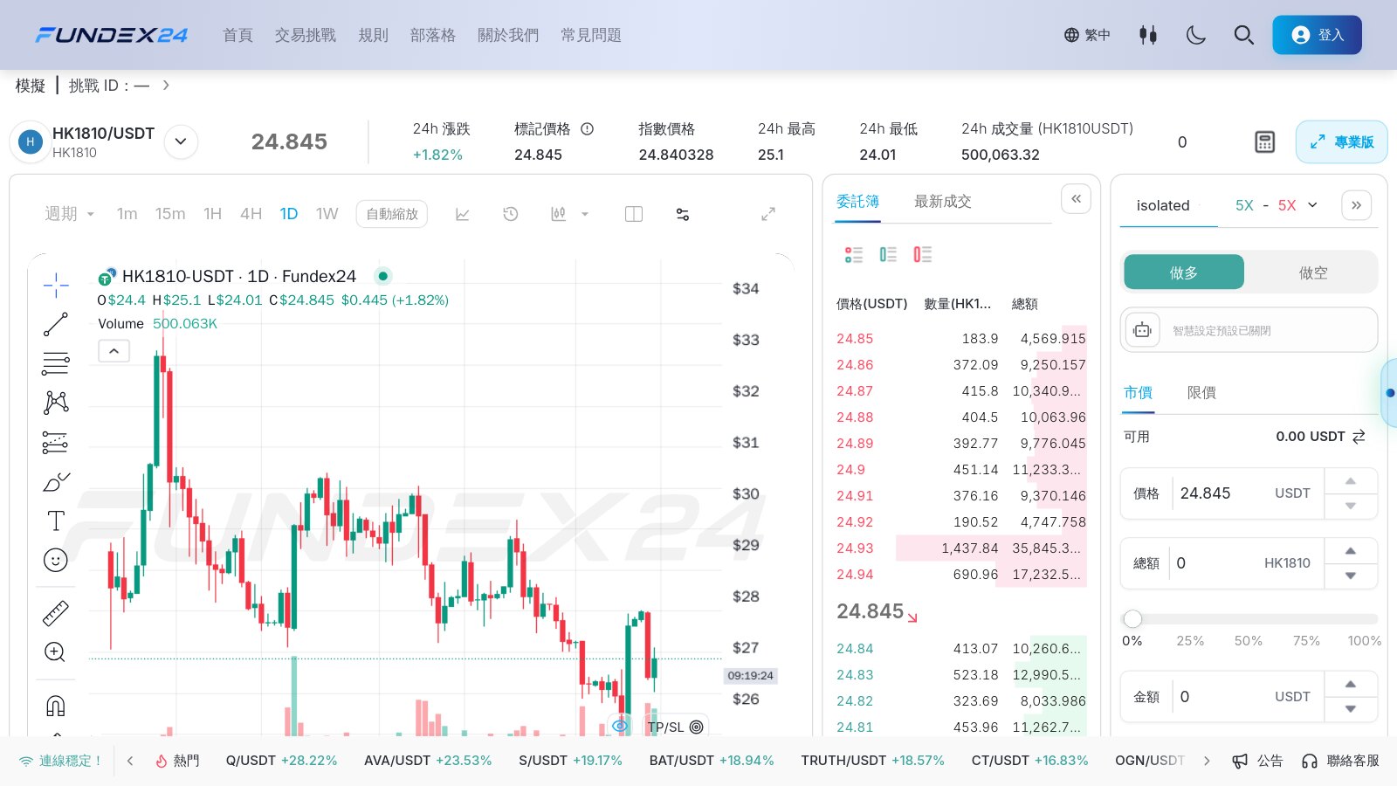Show order book sell-side only

pos(922,254)
